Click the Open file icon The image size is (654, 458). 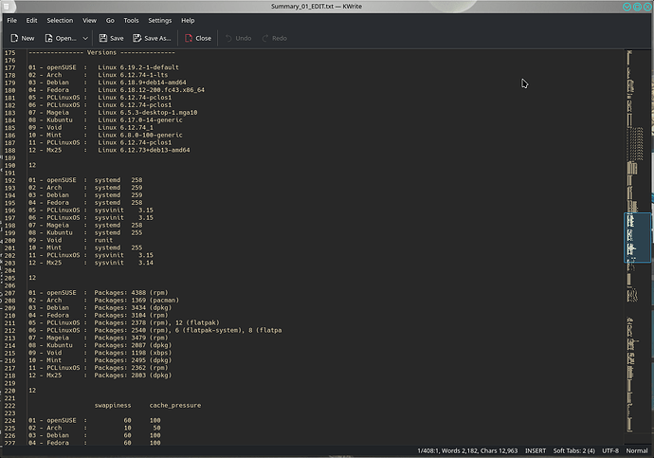click(x=48, y=38)
